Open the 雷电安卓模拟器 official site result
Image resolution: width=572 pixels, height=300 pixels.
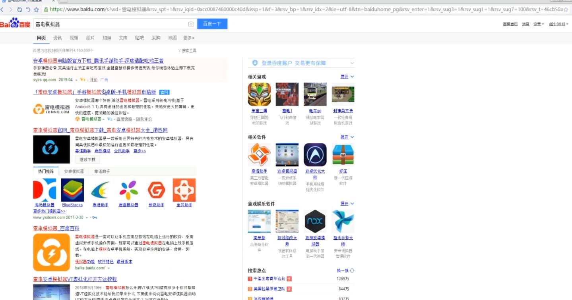[95, 92]
